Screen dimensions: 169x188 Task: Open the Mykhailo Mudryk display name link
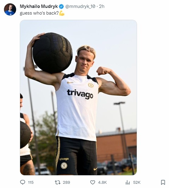39,6
